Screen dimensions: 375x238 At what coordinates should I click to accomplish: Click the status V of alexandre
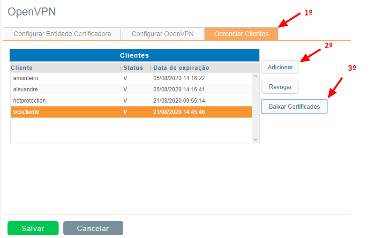click(x=125, y=89)
